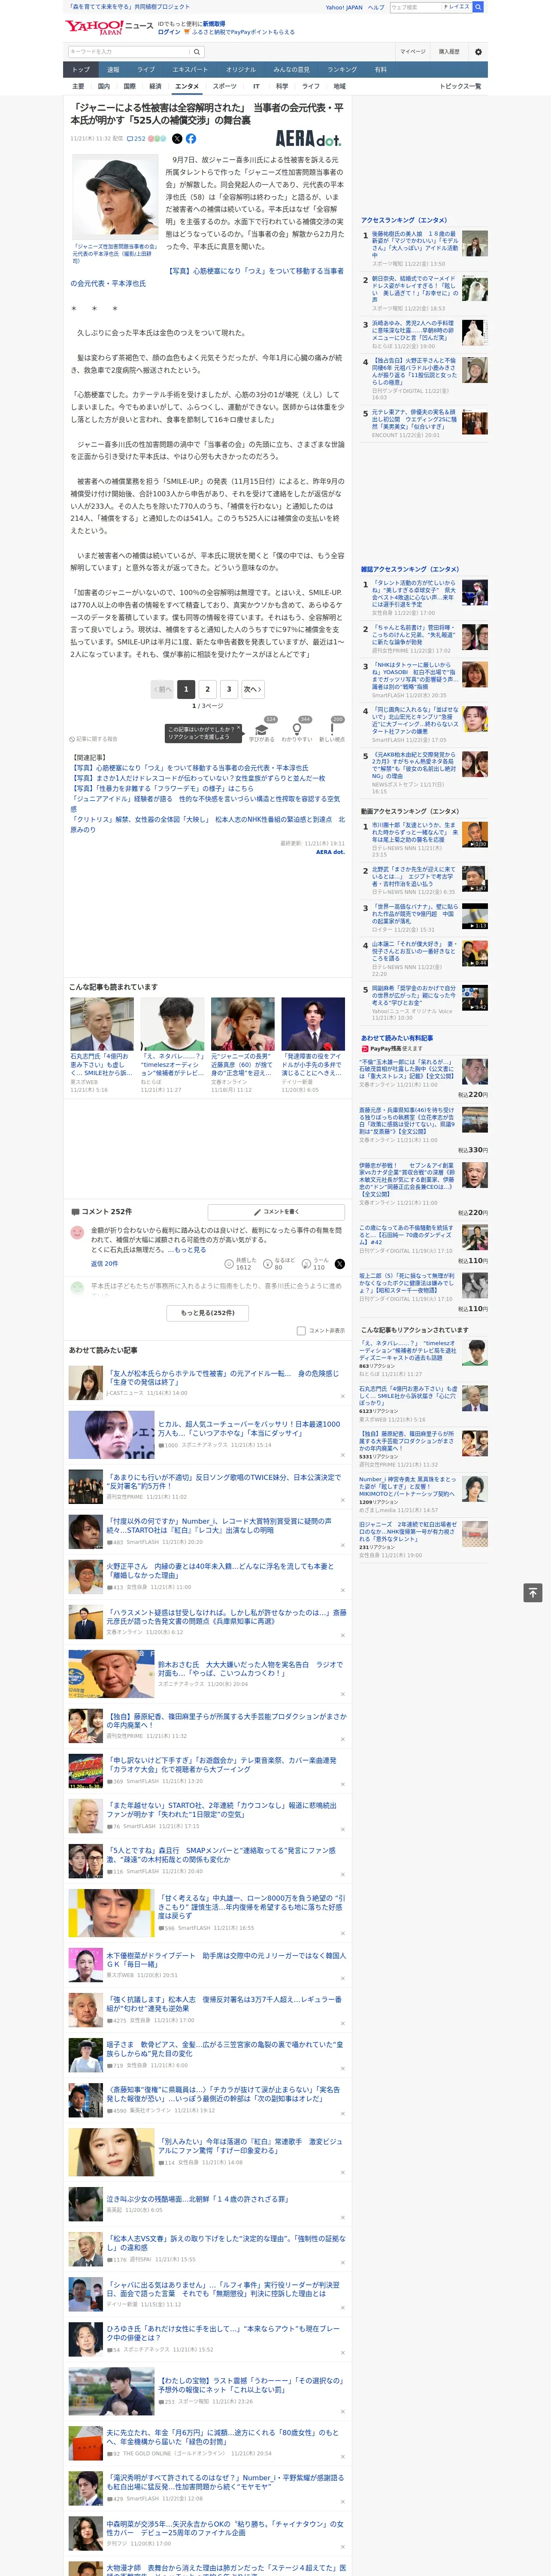Toggle the コメント非表示 checkbox

pos(301,1331)
